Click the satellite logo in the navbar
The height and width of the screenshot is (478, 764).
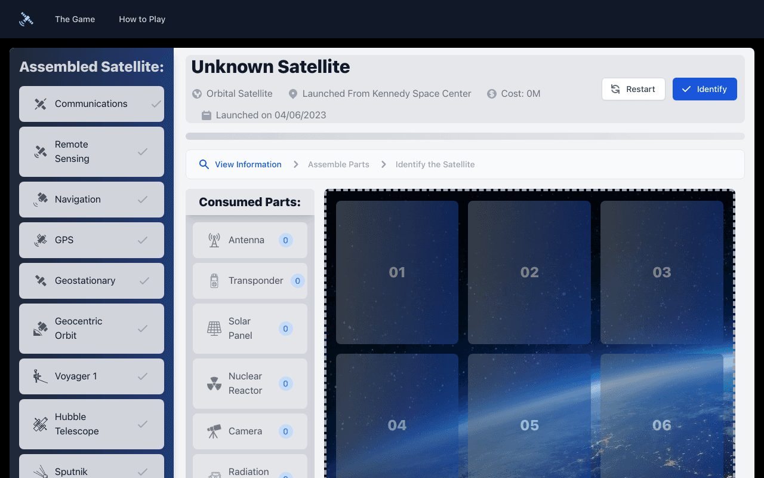pyautogui.click(x=26, y=19)
